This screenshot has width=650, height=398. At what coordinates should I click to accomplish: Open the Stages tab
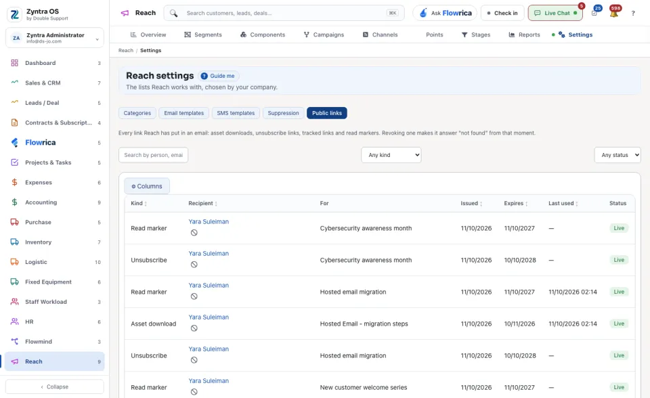coord(476,35)
